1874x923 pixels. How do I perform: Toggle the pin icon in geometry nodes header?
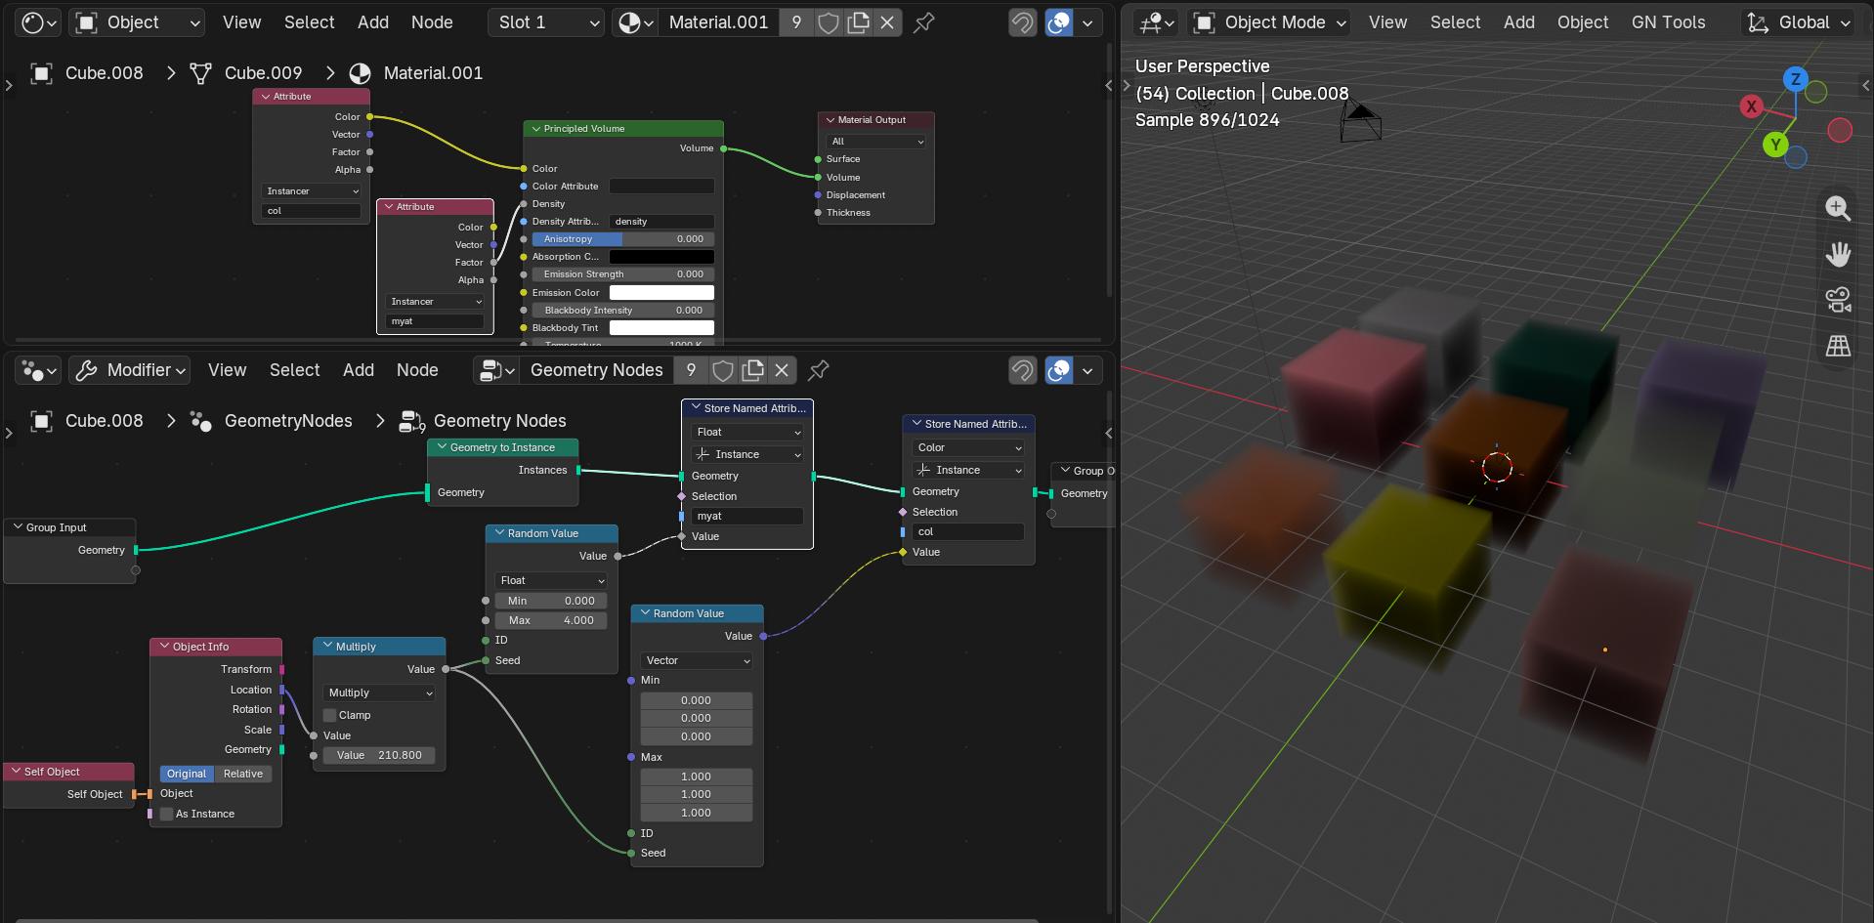[819, 370]
